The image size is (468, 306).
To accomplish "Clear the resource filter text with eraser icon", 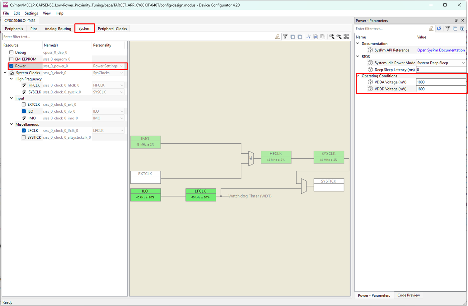I will point(278,37).
